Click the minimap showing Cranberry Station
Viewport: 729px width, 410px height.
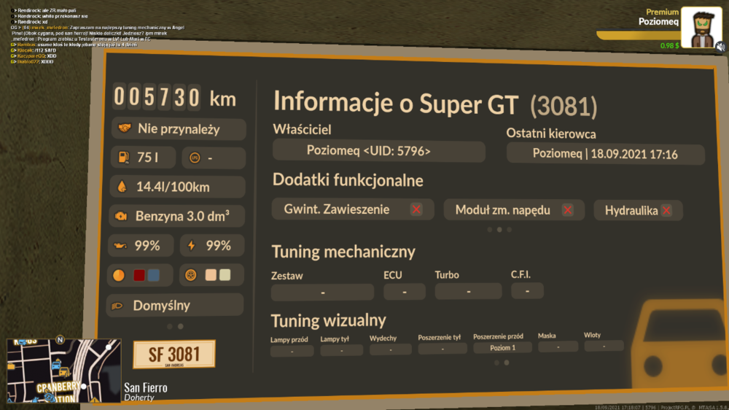(63, 371)
